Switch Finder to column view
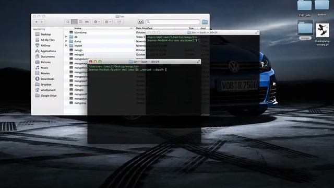 click(80, 22)
